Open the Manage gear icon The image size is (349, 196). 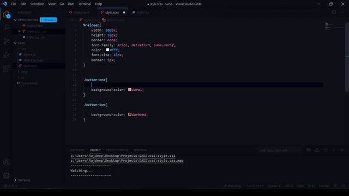point(6,175)
